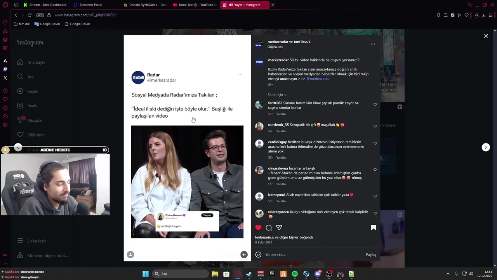
Task: Show tagged people icon on the video
Action: pos(130,255)
